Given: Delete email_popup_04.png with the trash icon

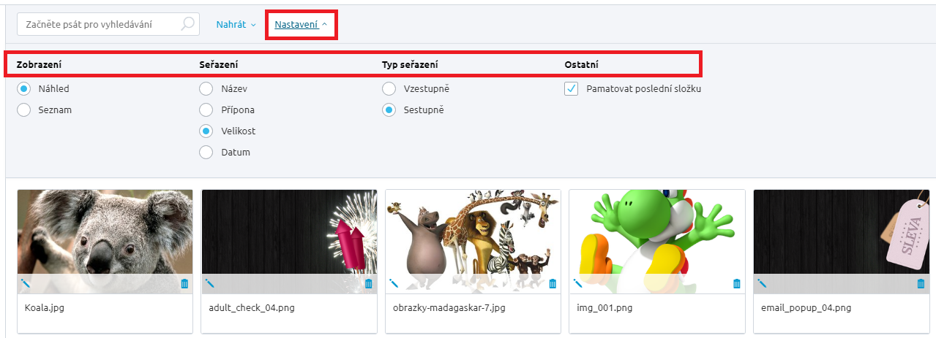Looking at the screenshot, I should (x=921, y=283).
